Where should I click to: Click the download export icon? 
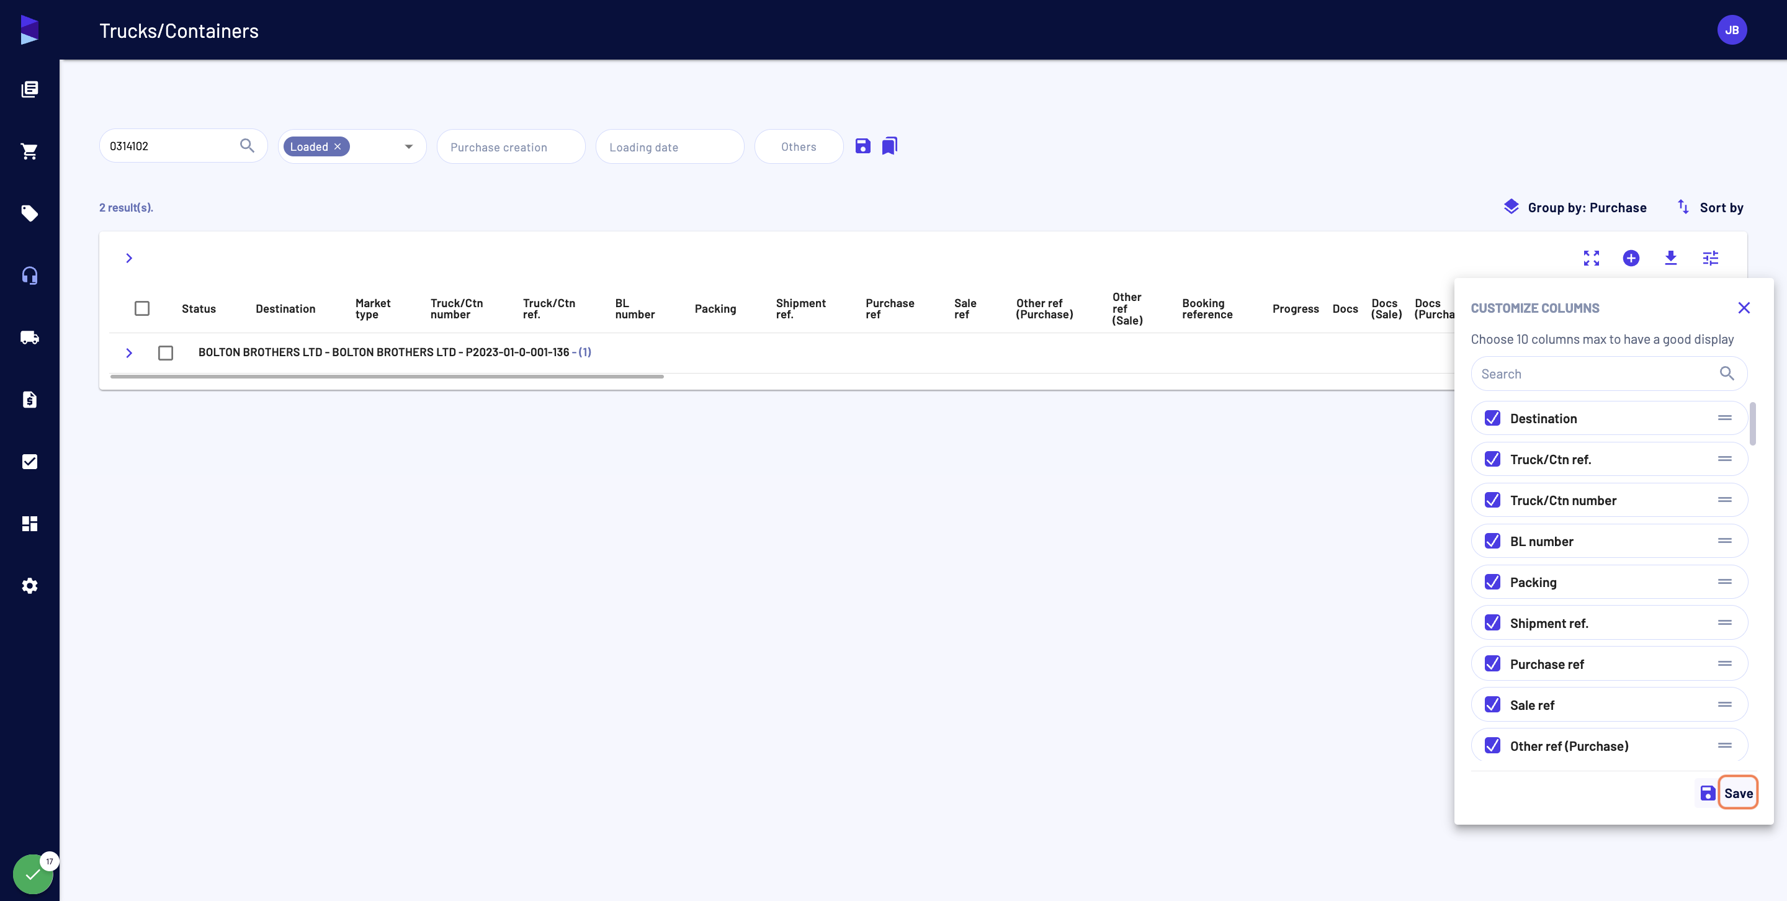tap(1670, 258)
